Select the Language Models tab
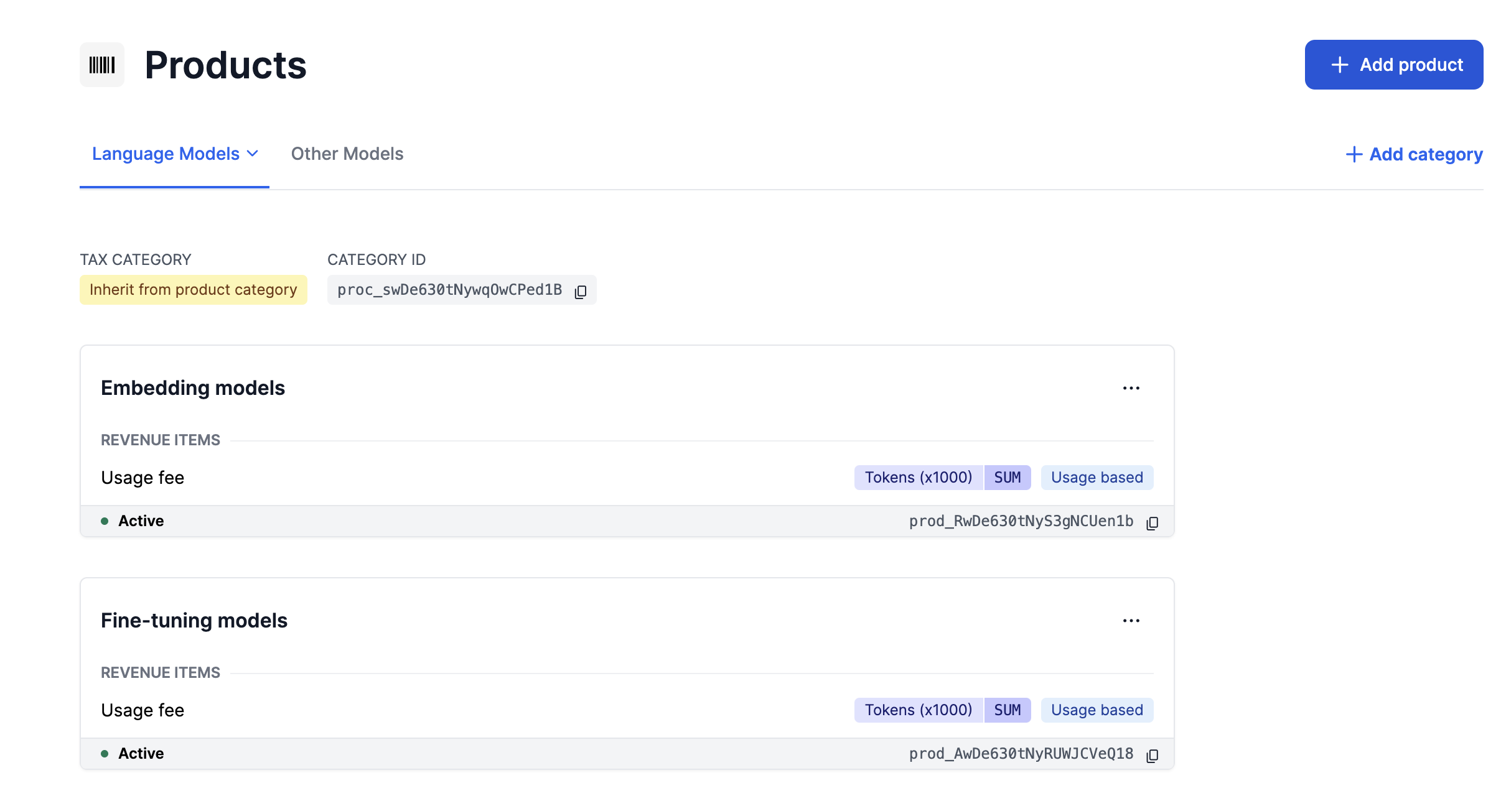This screenshot has height=801, width=1506. point(166,154)
